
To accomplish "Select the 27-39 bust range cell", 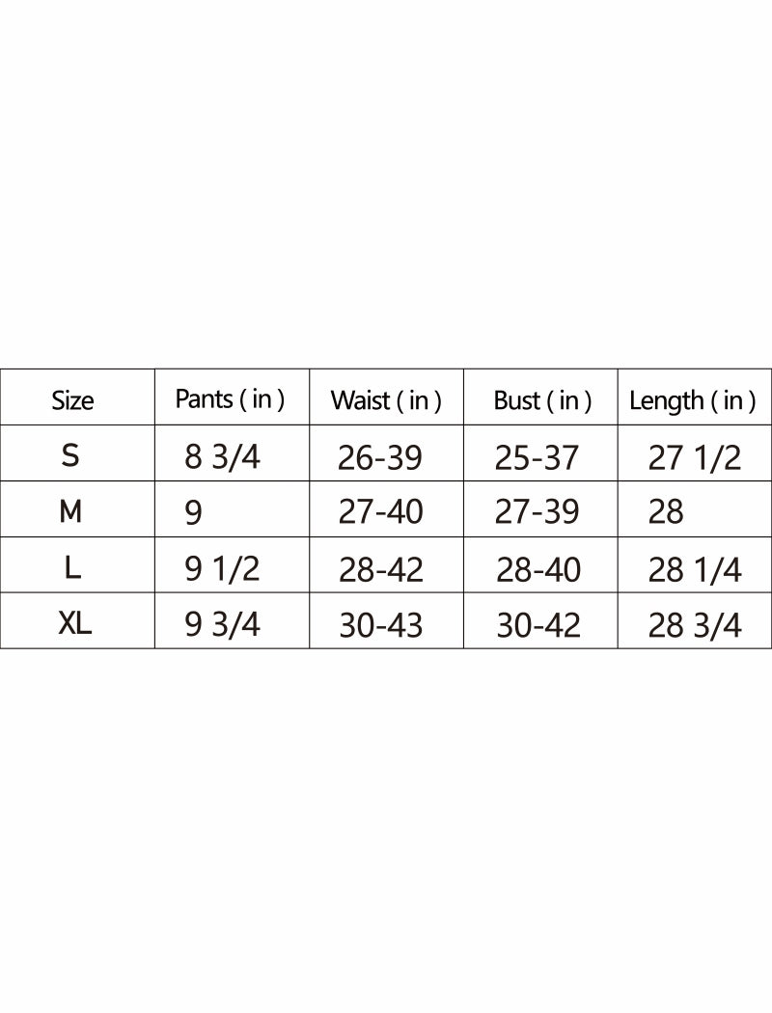I will (537, 512).
